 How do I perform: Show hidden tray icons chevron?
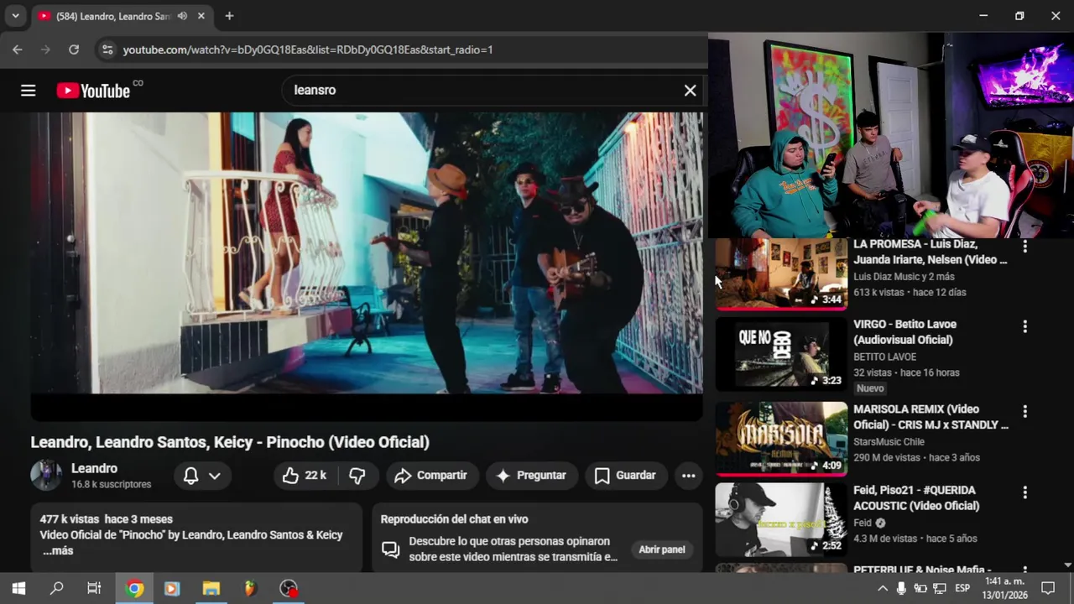[883, 588]
